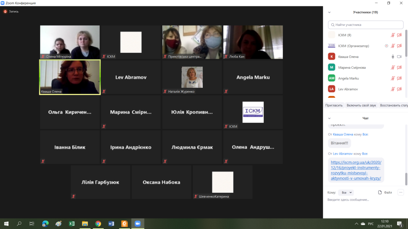Click the camera icon in ICKM (Организатор) row

(399, 46)
